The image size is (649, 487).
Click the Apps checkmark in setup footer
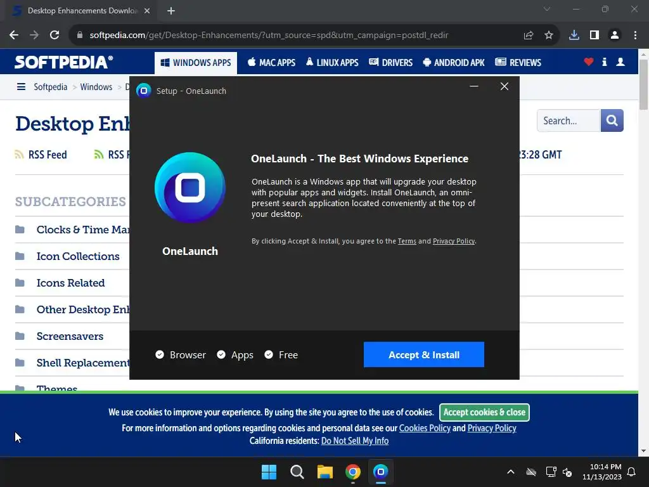221,354
